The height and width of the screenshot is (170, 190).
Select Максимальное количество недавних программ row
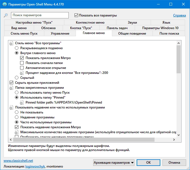coord(98,132)
